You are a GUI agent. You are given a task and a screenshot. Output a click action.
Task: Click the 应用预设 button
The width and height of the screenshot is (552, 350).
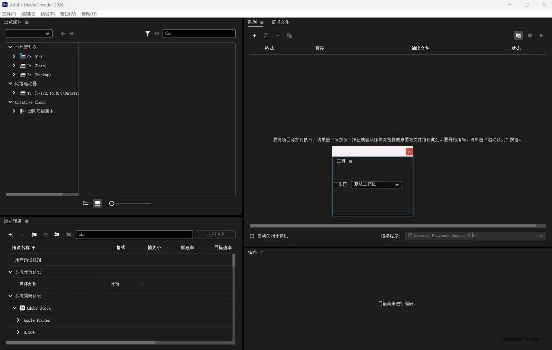pos(216,235)
